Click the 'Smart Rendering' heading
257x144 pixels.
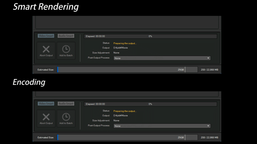click(x=46, y=7)
